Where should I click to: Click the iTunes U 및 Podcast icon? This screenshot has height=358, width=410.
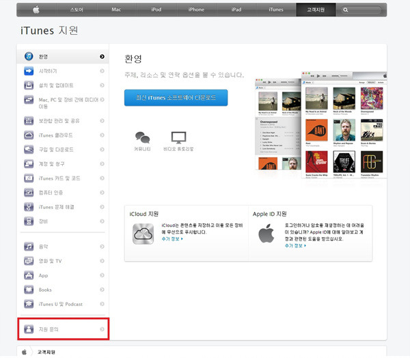pos(29,304)
